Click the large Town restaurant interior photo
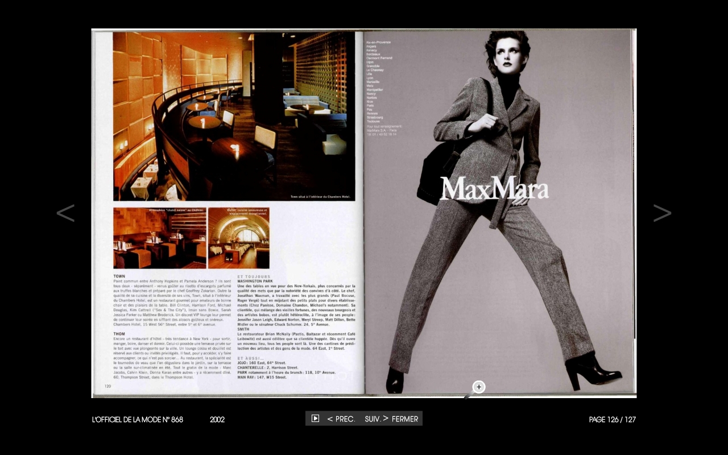The image size is (728, 455). [x=234, y=116]
